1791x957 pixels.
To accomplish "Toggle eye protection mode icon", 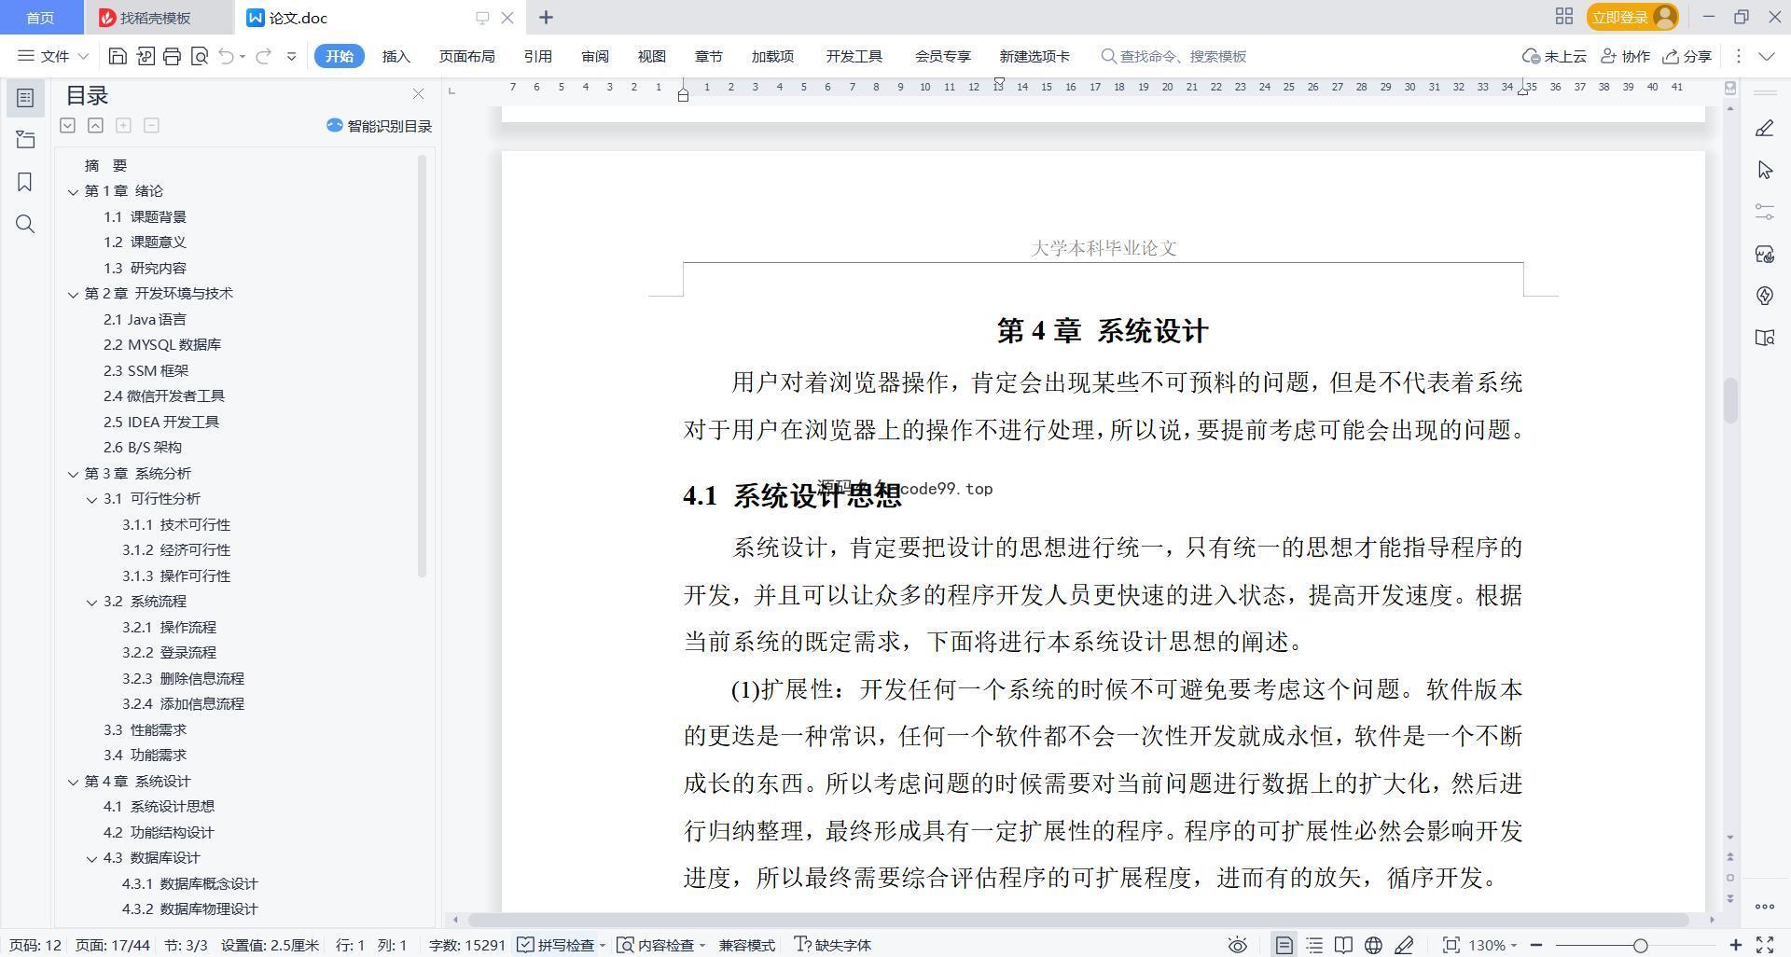I will (1238, 945).
